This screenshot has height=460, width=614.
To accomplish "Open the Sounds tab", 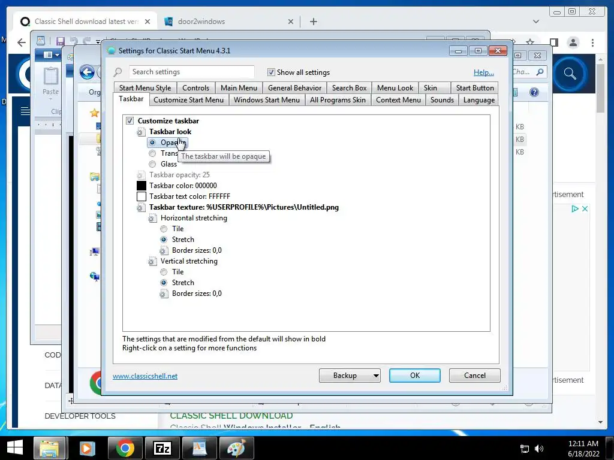I will pyautogui.click(x=442, y=100).
